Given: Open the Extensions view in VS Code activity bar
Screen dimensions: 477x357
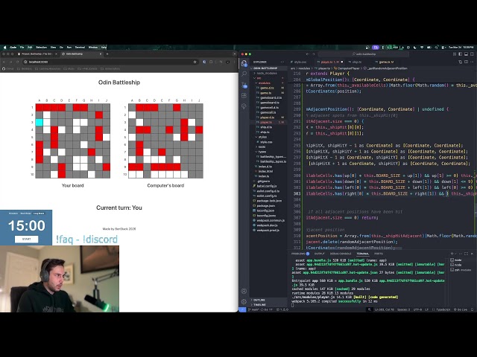Looking at the screenshot, I should pos(244,95).
